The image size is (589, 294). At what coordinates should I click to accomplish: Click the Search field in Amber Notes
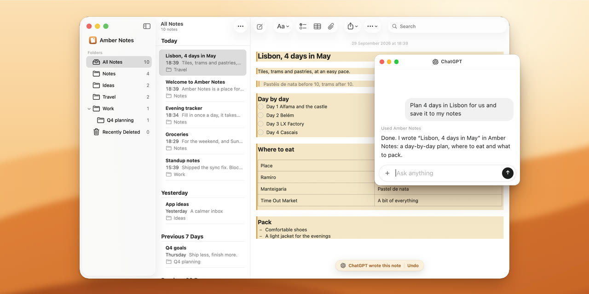pyautogui.click(x=446, y=27)
